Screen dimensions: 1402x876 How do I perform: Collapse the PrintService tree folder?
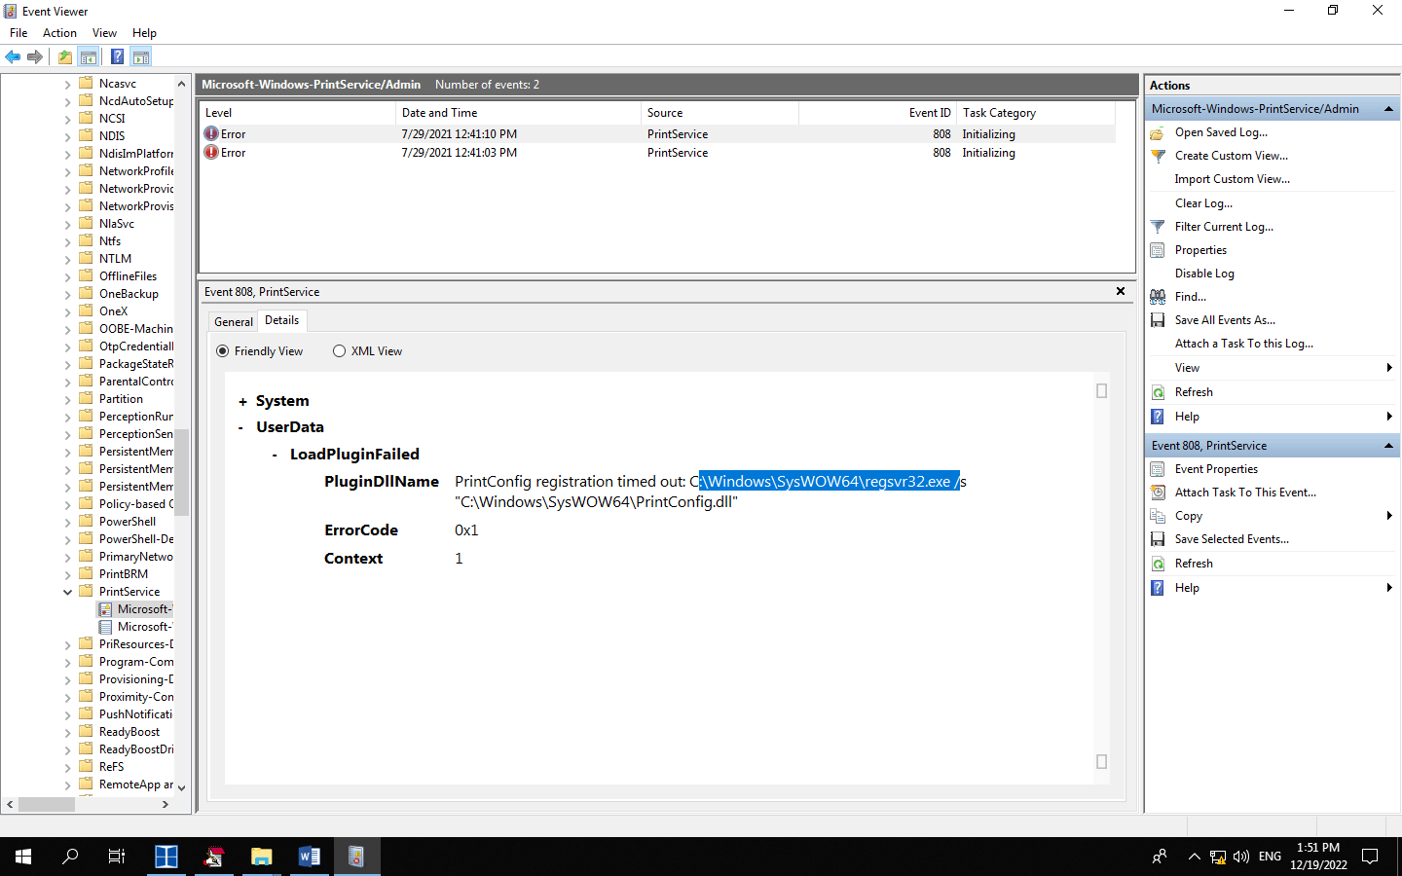click(x=67, y=592)
